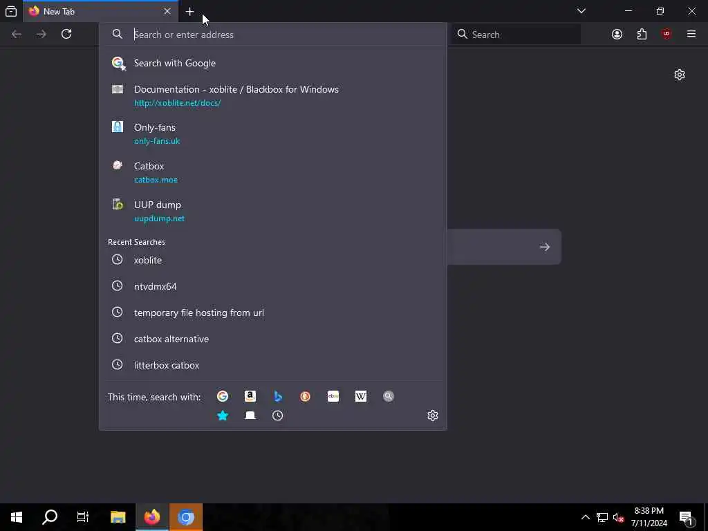Open the uBlock Origin extension icon
This screenshot has width=708, height=531.
tap(667, 35)
